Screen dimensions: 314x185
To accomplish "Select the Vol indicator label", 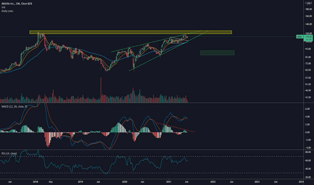I will coord(3,7).
